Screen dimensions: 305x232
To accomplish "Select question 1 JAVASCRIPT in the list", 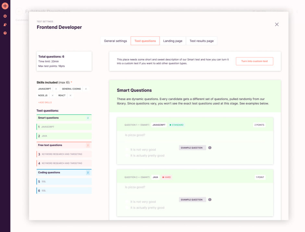I will click(64, 127).
